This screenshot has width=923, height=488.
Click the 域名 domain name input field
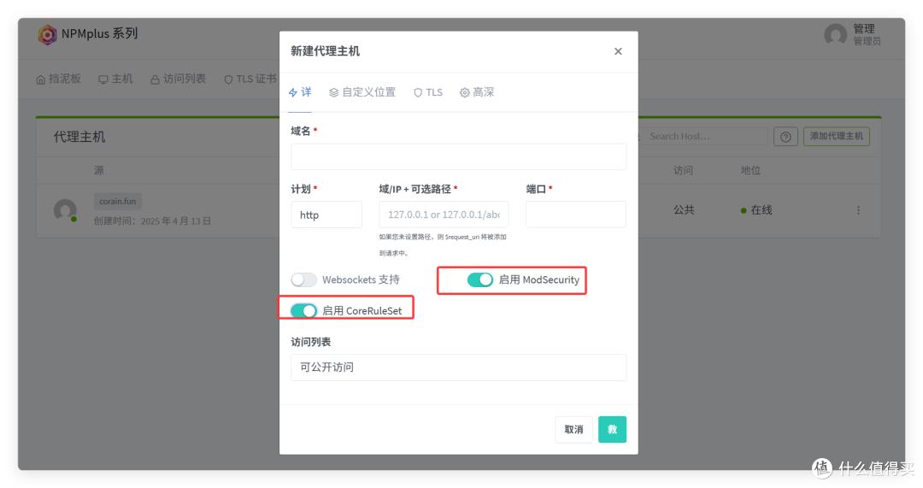point(459,156)
